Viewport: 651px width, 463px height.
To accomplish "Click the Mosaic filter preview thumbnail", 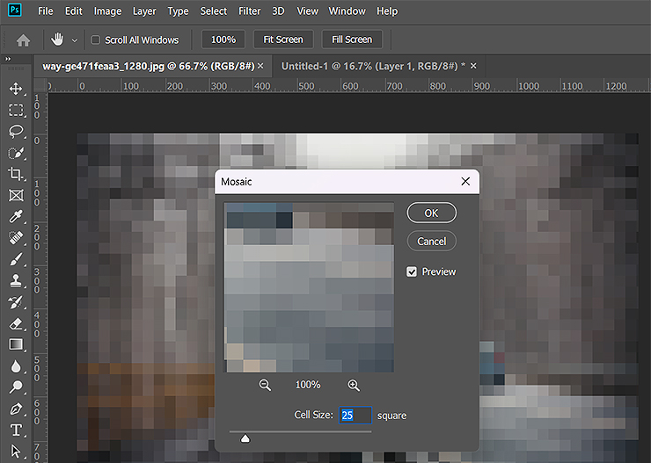I will [309, 286].
